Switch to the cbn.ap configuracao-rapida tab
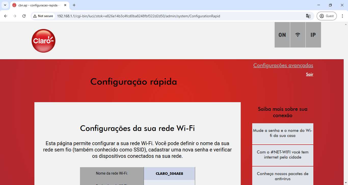The width and height of the screenshot is (348, 185). tap(38, 5)
